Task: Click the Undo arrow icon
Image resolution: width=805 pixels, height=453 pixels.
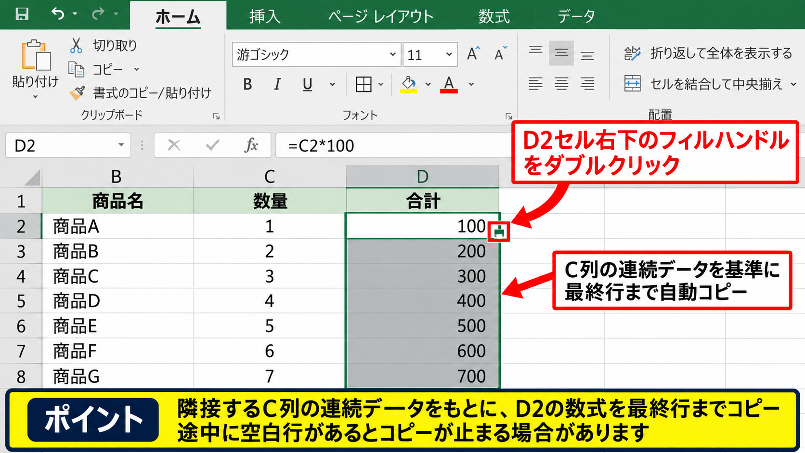Action: click(58, 14)
